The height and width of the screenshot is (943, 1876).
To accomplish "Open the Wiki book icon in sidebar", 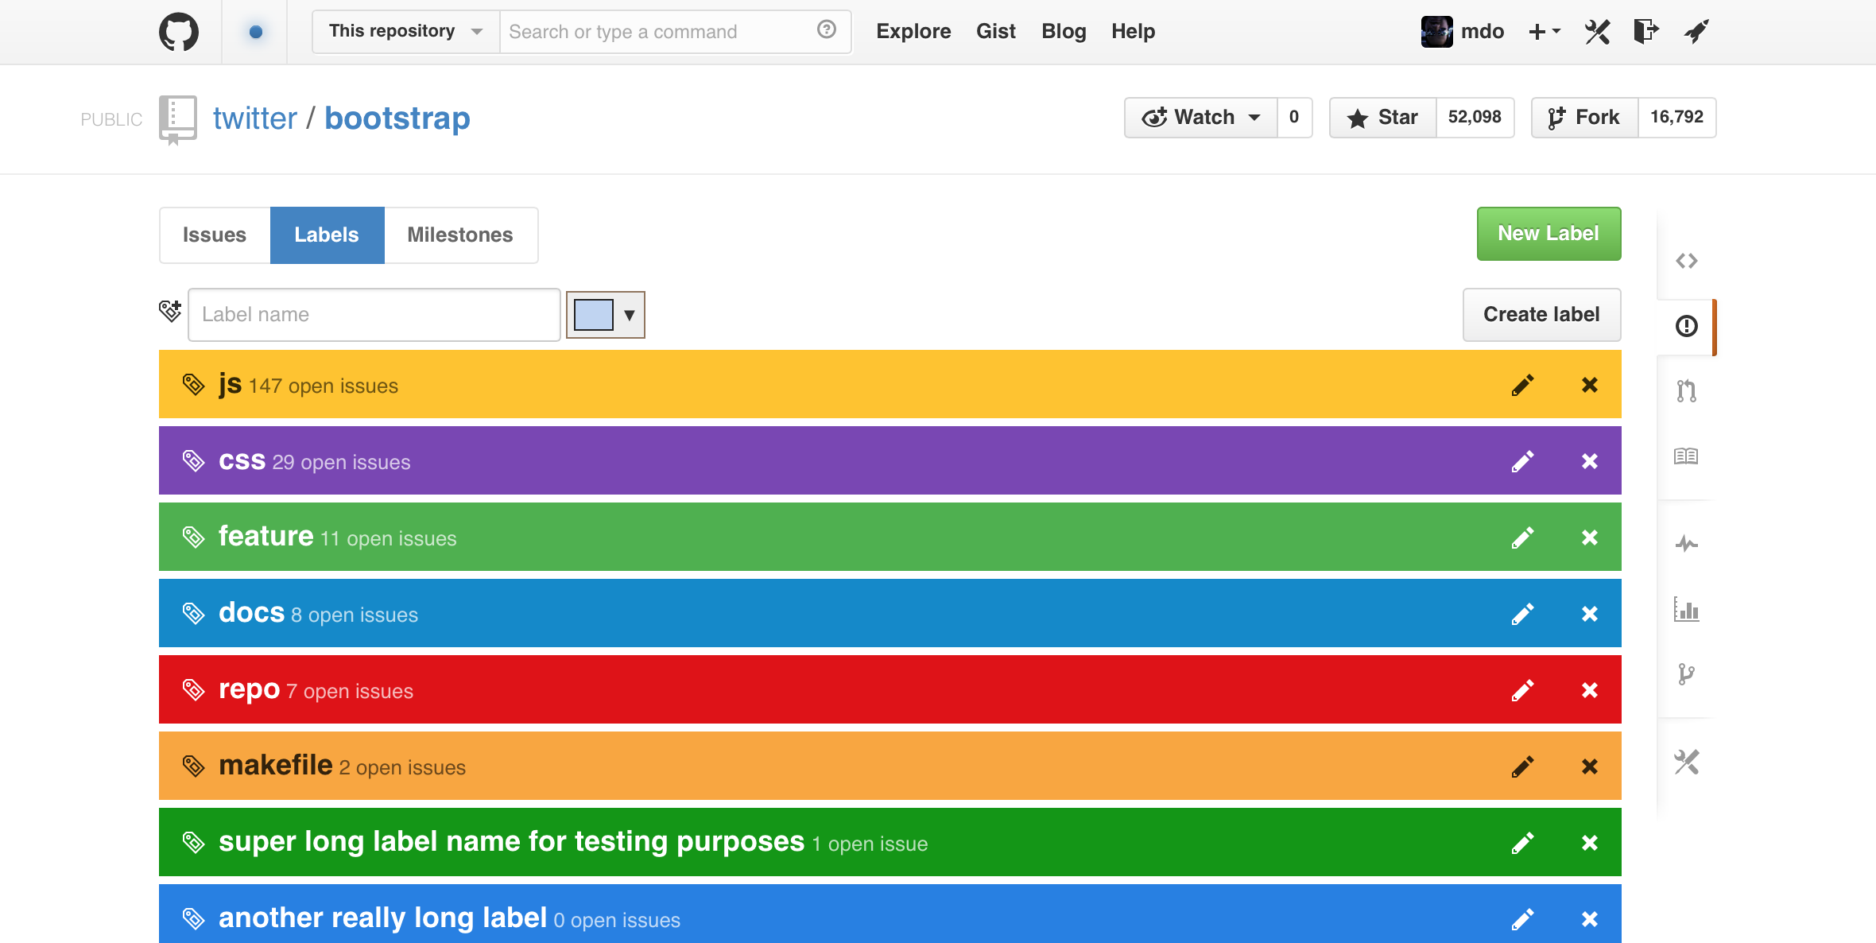I will [x=1686, y=456].
